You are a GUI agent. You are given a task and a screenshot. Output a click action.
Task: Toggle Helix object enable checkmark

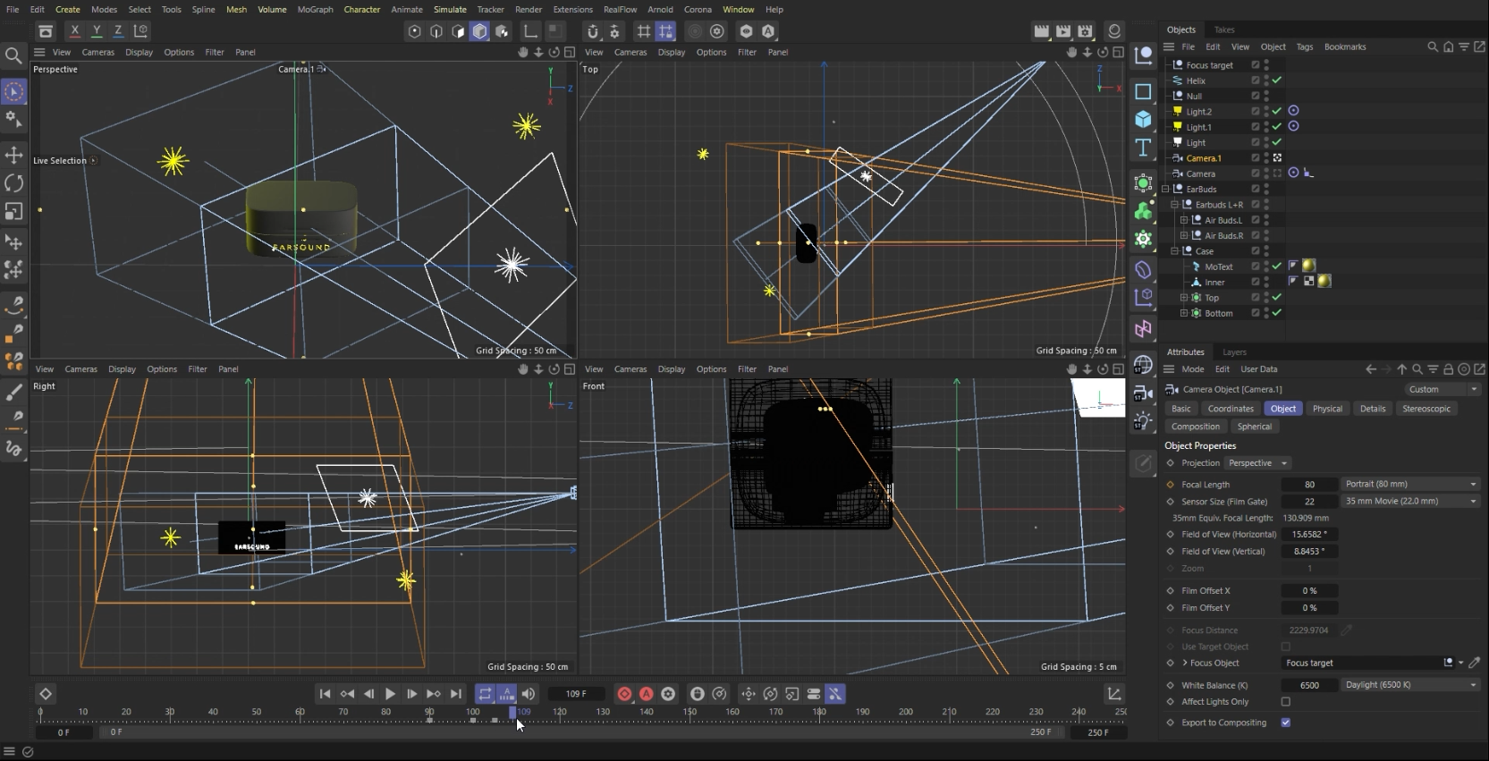(x=1277, y=80)
